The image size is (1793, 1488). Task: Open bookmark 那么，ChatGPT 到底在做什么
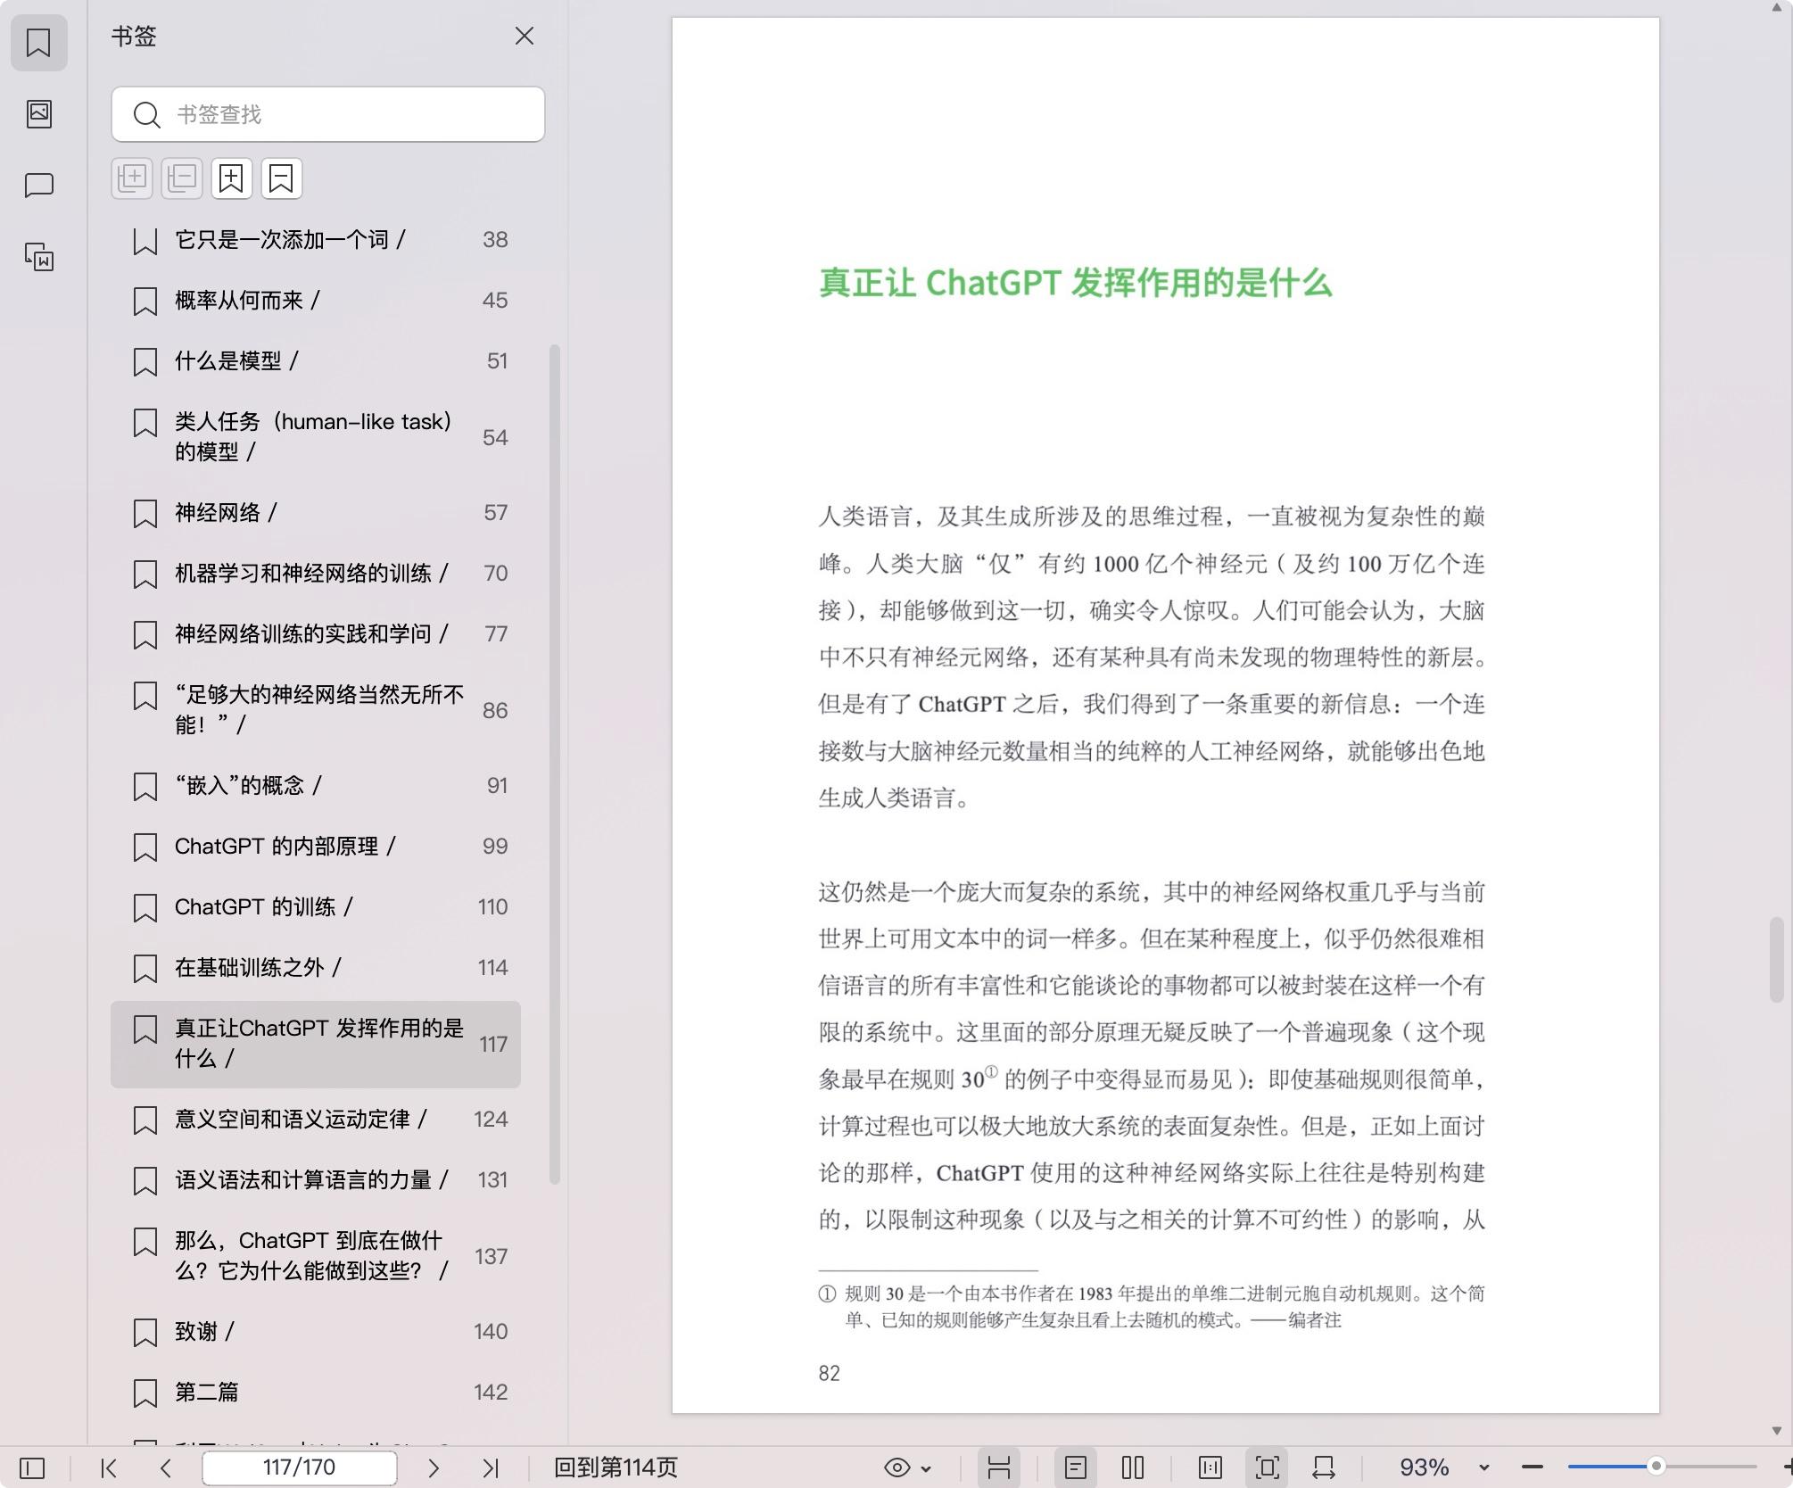click(316, 1256)
